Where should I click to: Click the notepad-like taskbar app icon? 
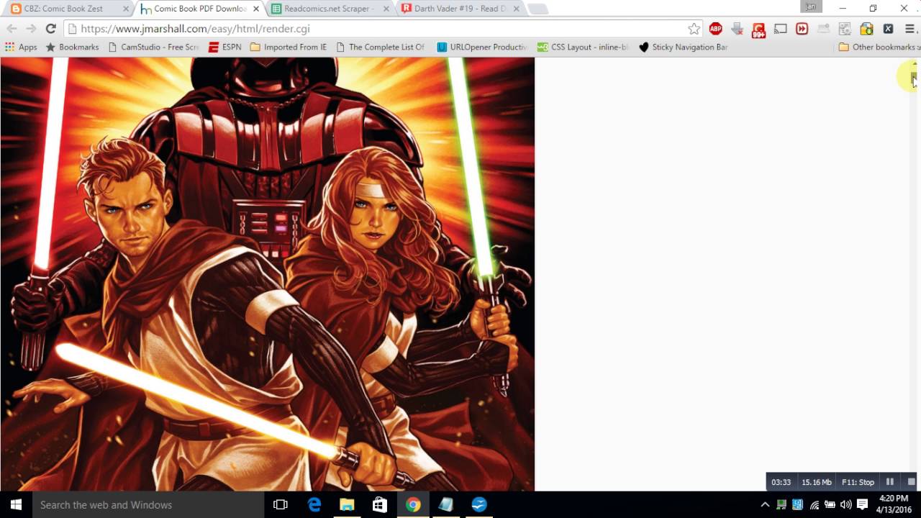pyautogui.click(x=446, y=504)
